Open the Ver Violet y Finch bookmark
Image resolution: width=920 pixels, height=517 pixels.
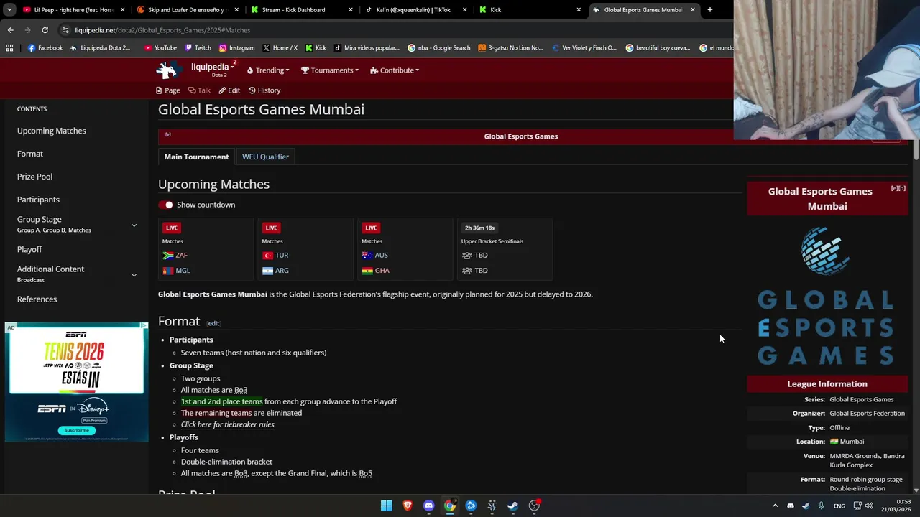(x=584, y=48)
